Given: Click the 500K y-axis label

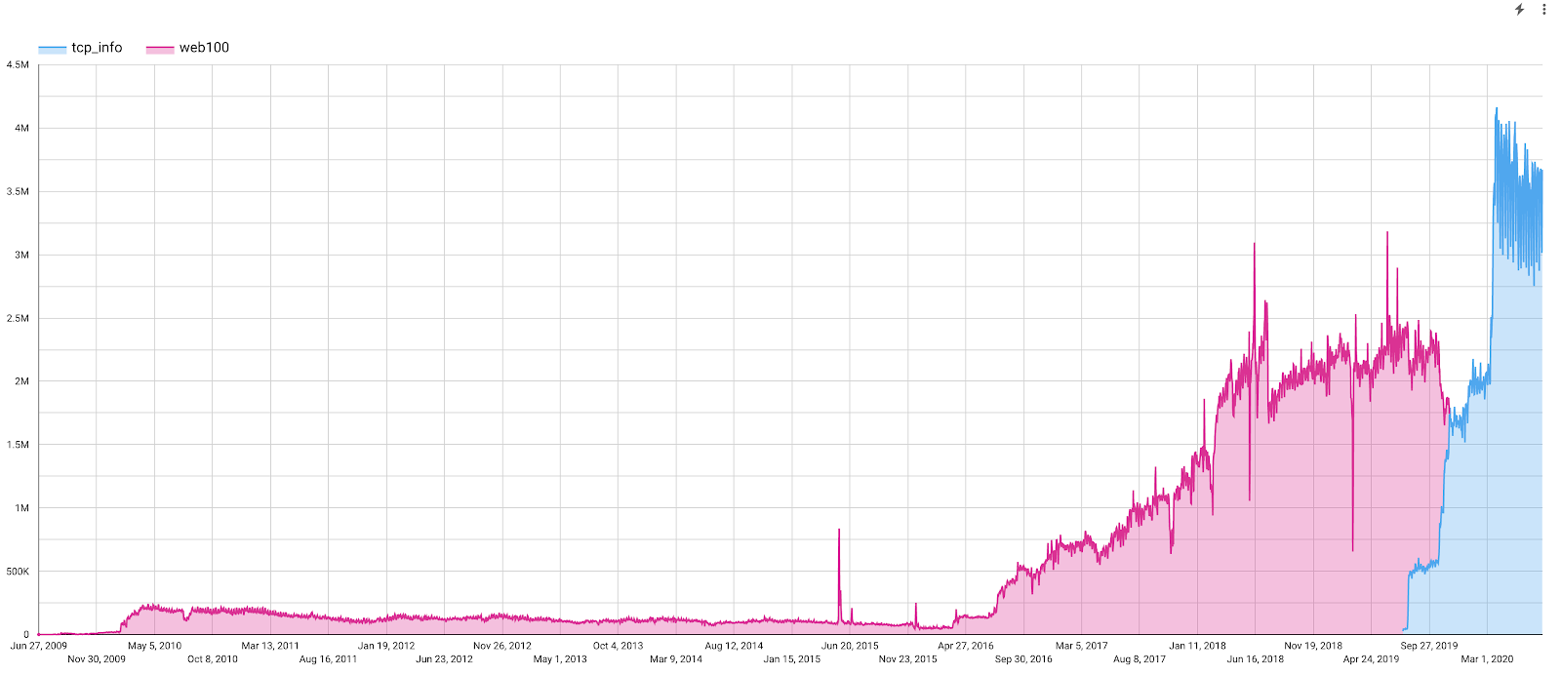Looking at the screenshot, I should 18,572.
